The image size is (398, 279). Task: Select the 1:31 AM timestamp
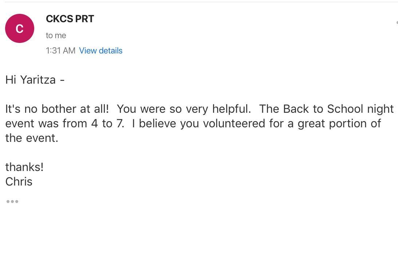click(x=60, y=51)
